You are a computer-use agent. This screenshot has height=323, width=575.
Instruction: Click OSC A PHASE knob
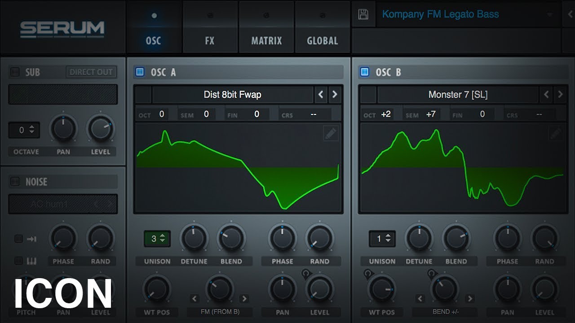tap(283, 239)
